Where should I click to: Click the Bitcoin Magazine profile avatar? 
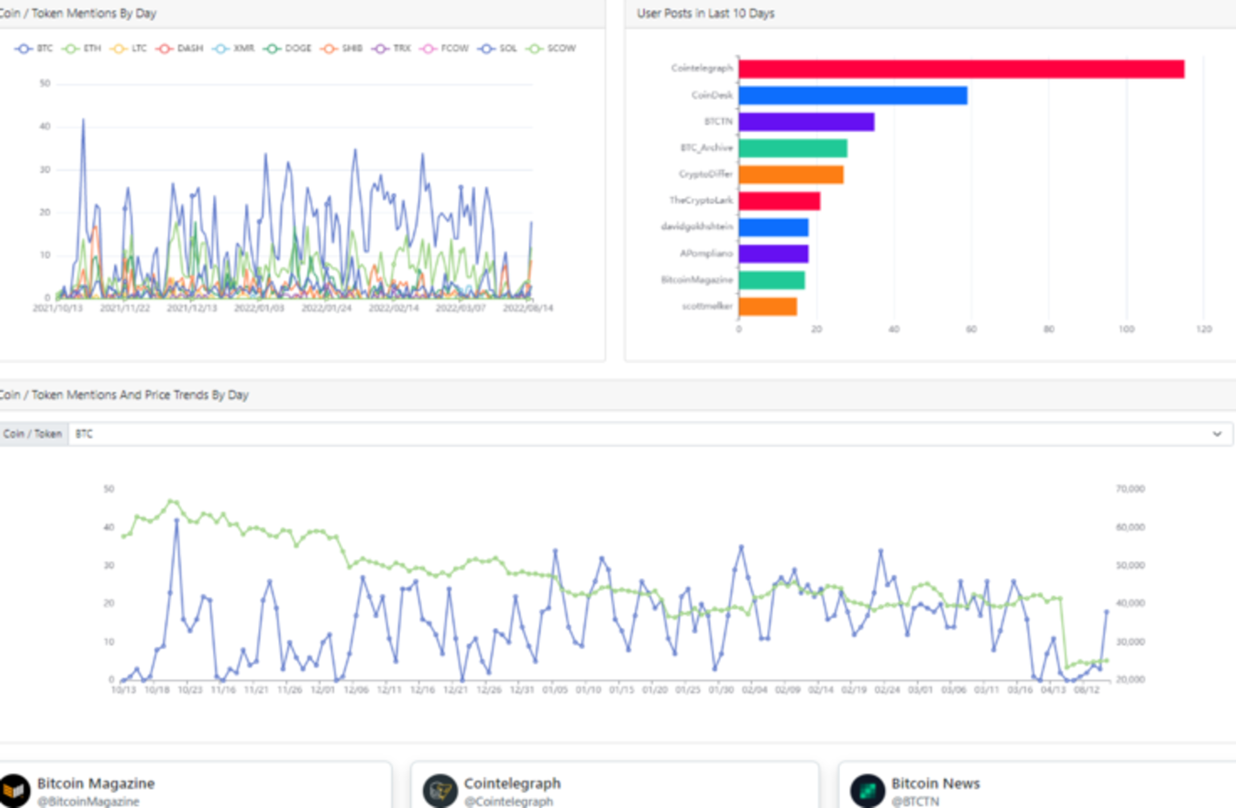coord(15,791)
